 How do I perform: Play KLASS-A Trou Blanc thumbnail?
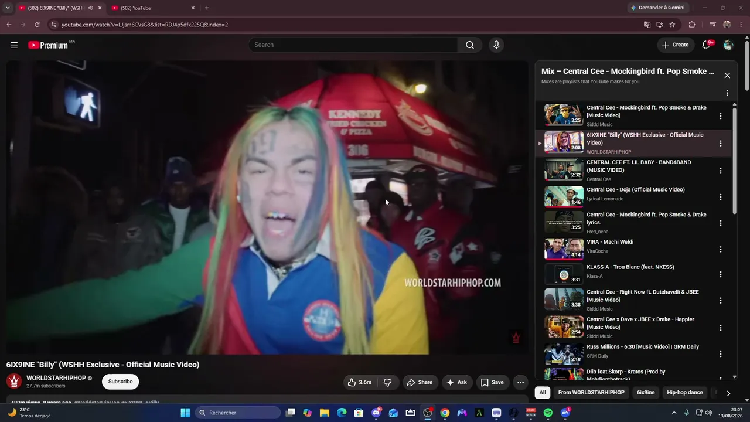pyautogui.click(x=564, y=274)
